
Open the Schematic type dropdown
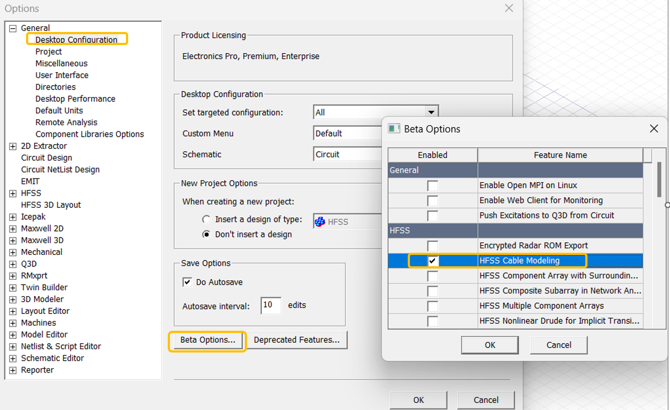348,155
